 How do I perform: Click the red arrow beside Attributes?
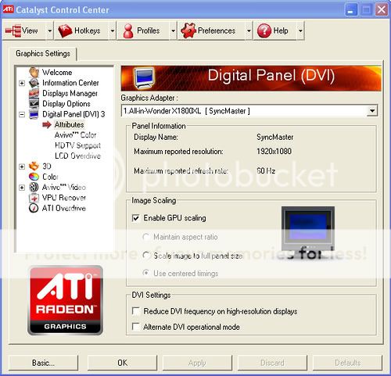click(x=47, y=125)
